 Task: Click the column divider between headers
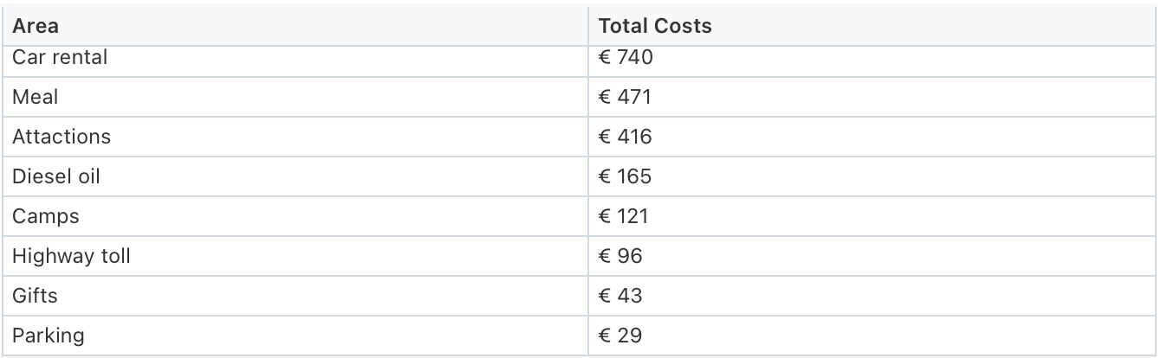tap(588, 26)
